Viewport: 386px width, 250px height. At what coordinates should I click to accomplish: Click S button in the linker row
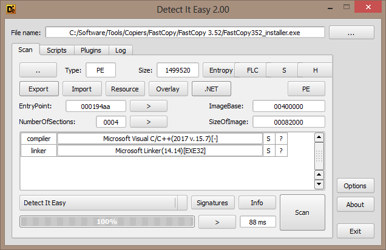pos(269,151)
